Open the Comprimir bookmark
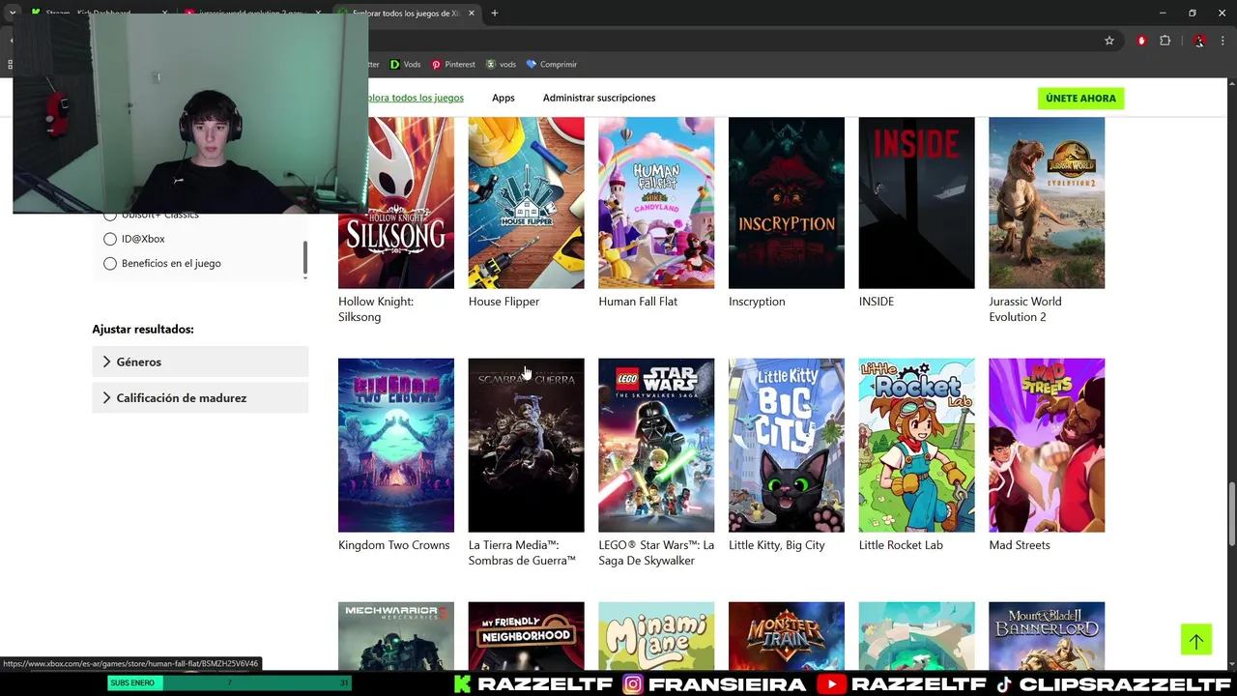1237x696 pixels. [x=551, y=64]
